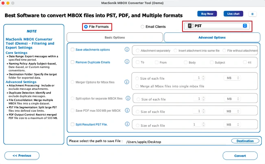This screenshot has height=164, width=265.
Task: Select Size of each file in Split PST row
Action: [137, 126]
